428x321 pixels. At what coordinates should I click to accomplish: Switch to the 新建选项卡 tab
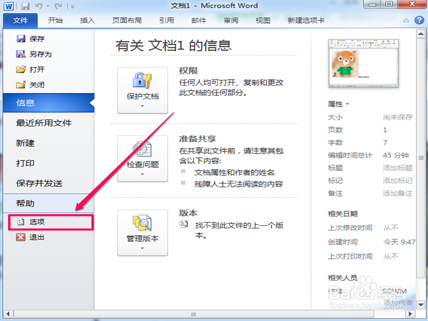pyautogui.click(x=306, y=20)
